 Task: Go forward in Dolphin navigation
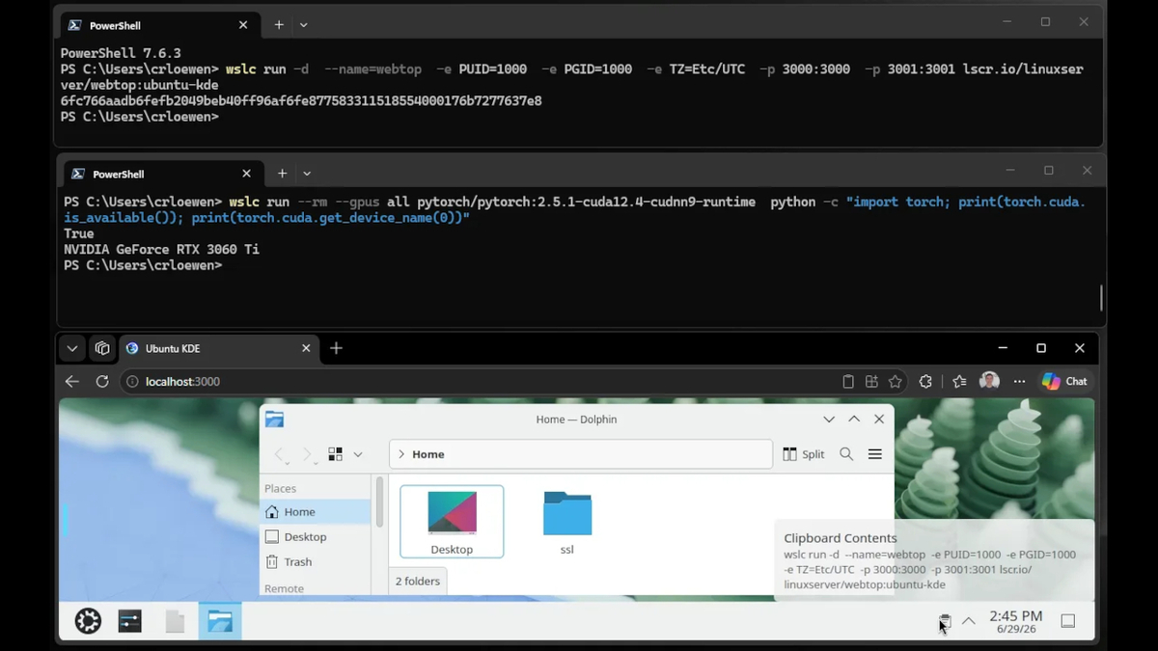(307, 454)
